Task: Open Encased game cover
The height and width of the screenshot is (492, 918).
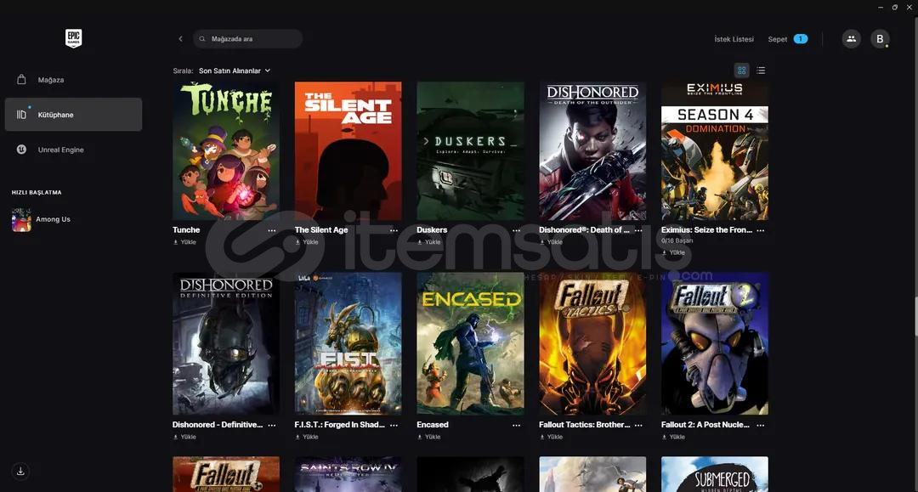Action: (x=471, y=343)
